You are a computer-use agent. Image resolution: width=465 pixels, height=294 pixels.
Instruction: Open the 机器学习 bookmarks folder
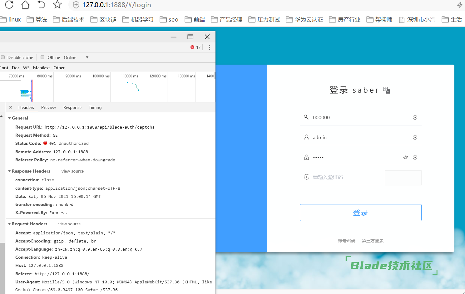coord(138,19)
